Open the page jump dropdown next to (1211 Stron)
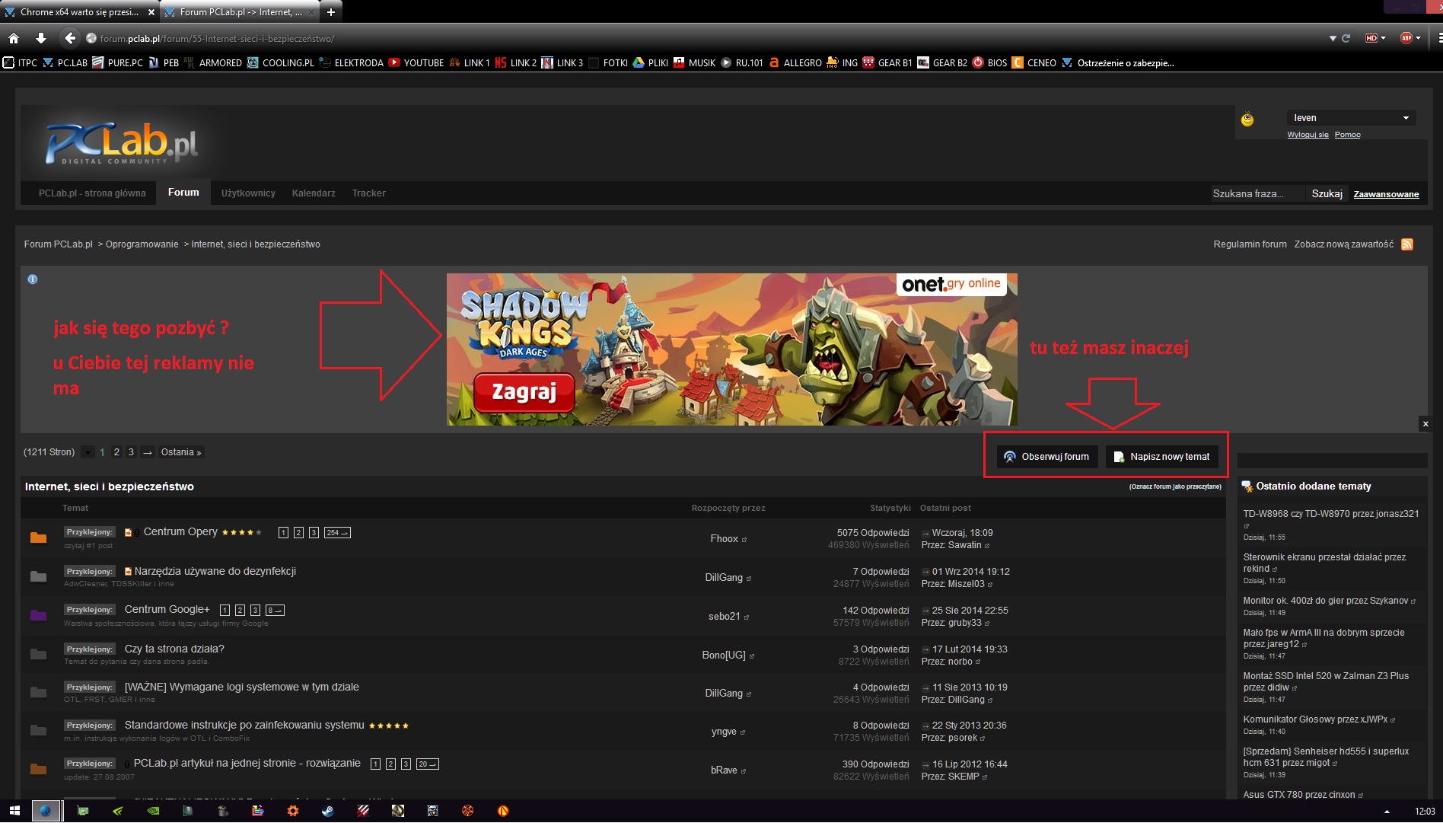 pyautogui.click(x=88, y=452)
